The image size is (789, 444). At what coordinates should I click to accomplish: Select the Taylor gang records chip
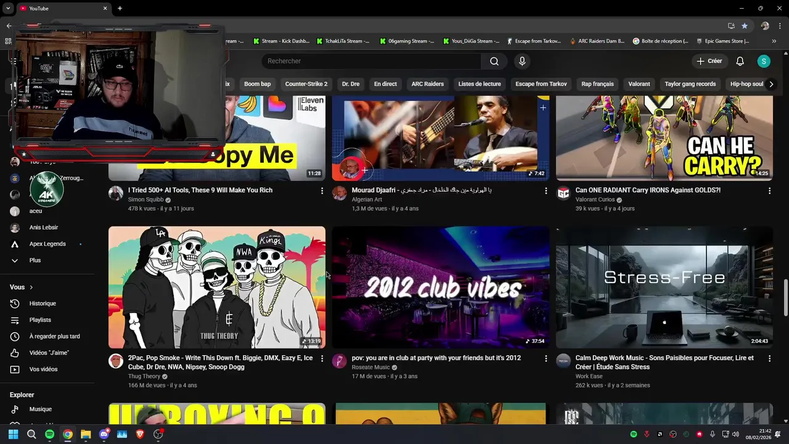[690, 84]
